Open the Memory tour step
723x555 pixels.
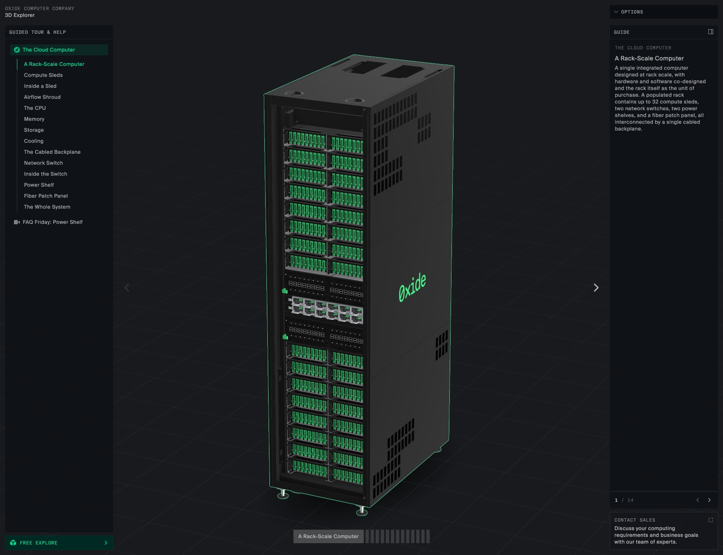[x=34, y=119]
